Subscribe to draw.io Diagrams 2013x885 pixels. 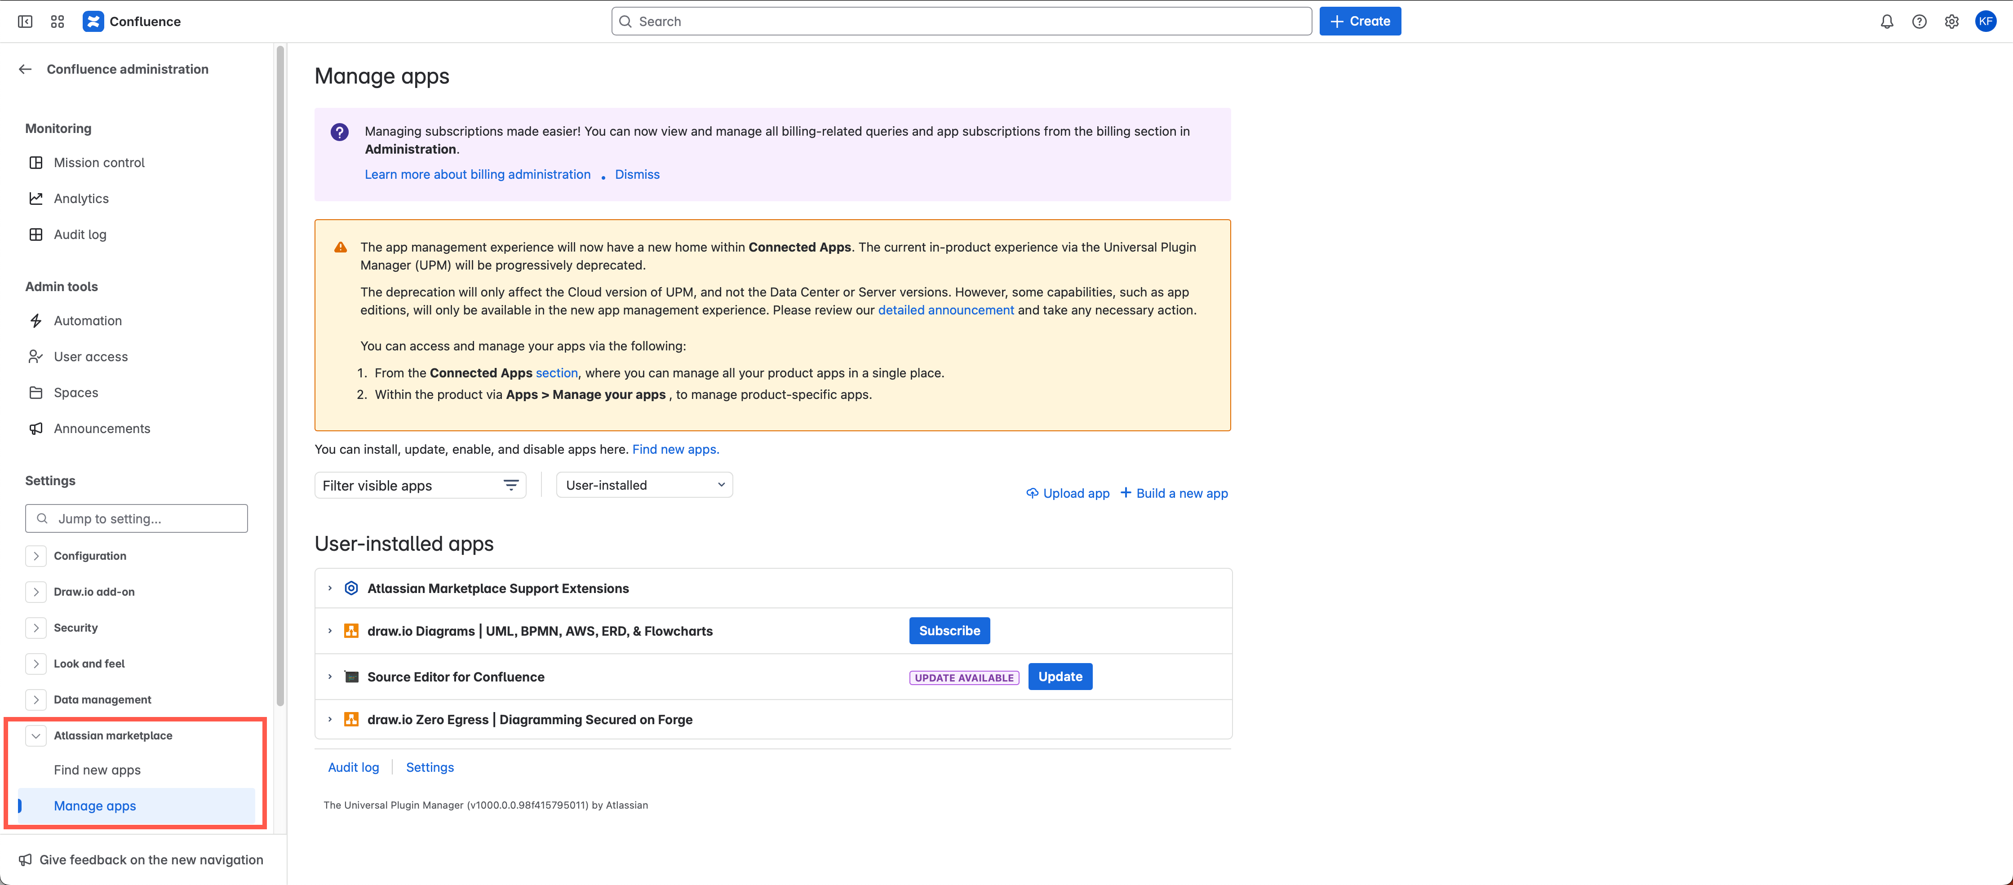tap(949, 630)
